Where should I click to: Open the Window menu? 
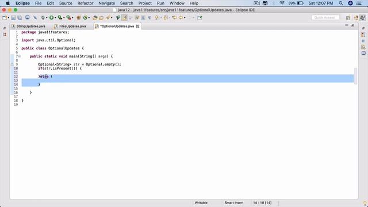[177, 3]
